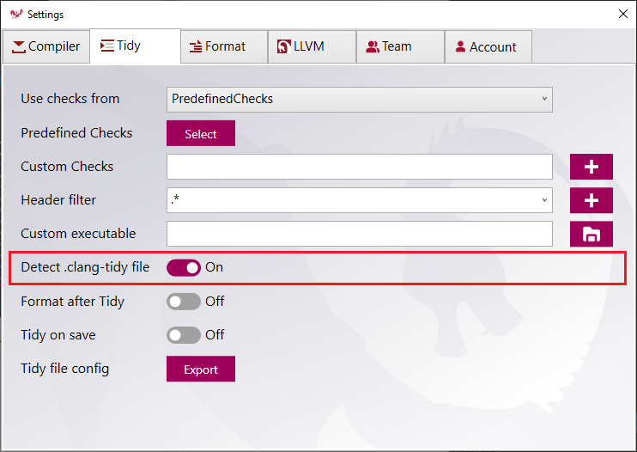Viewport: 637px width, 452px height.
Task: Close the Settings window
Action: [622, 14]
